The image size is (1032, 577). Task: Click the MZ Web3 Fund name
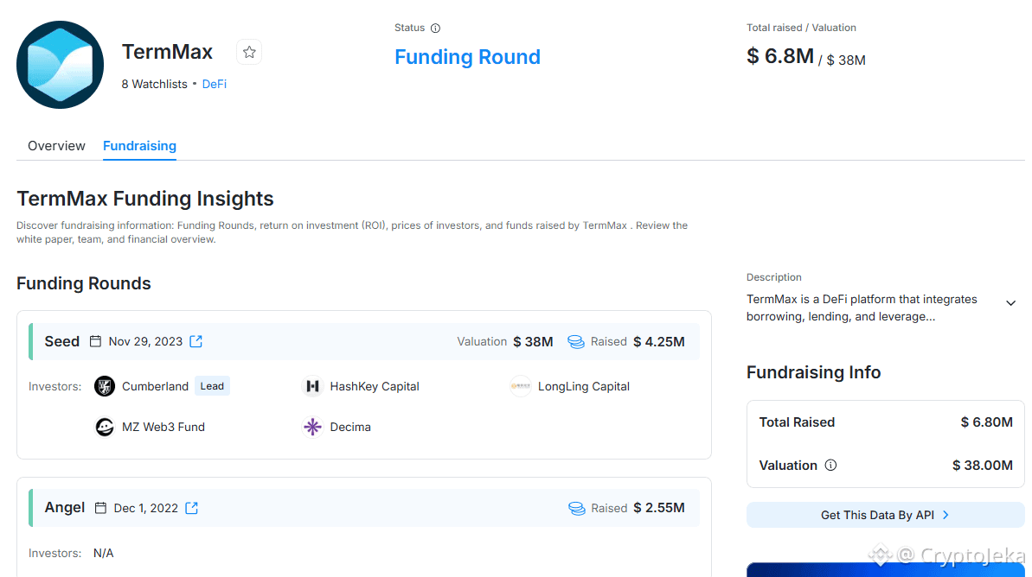tap(163, 428)
